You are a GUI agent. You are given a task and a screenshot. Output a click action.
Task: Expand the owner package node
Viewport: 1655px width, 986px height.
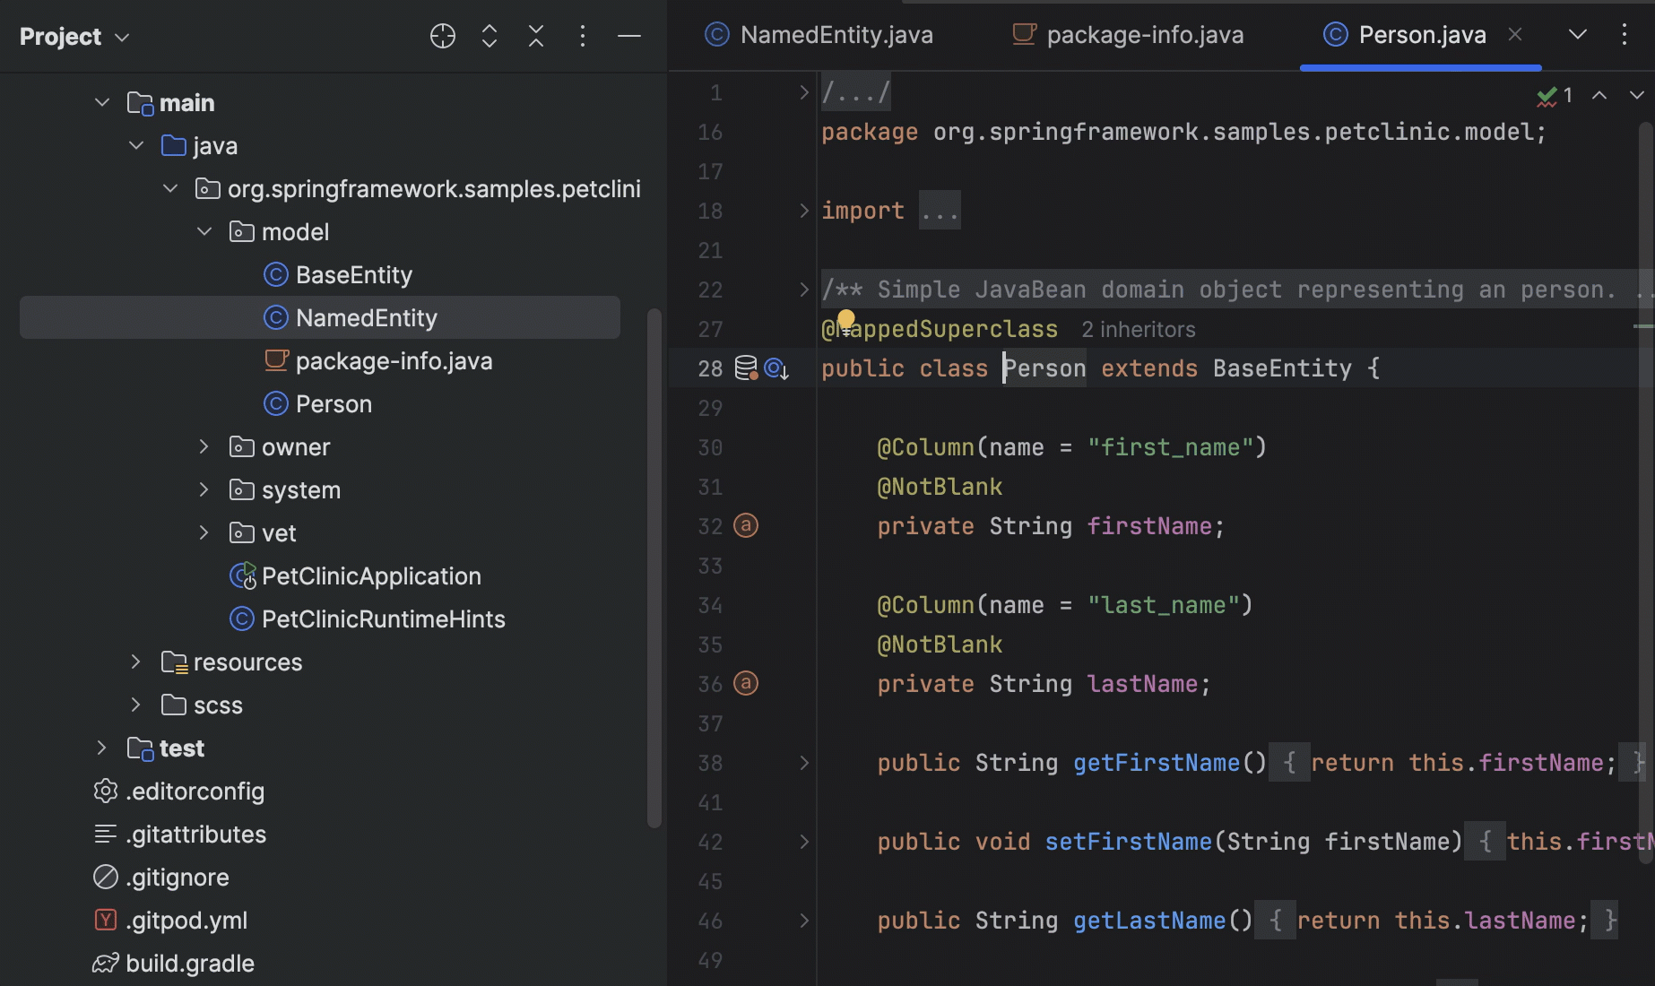pos(204,446)
